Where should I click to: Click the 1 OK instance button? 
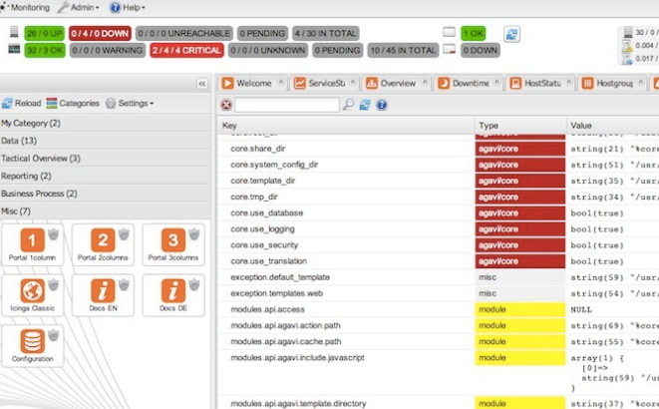(x=474, y=33)
